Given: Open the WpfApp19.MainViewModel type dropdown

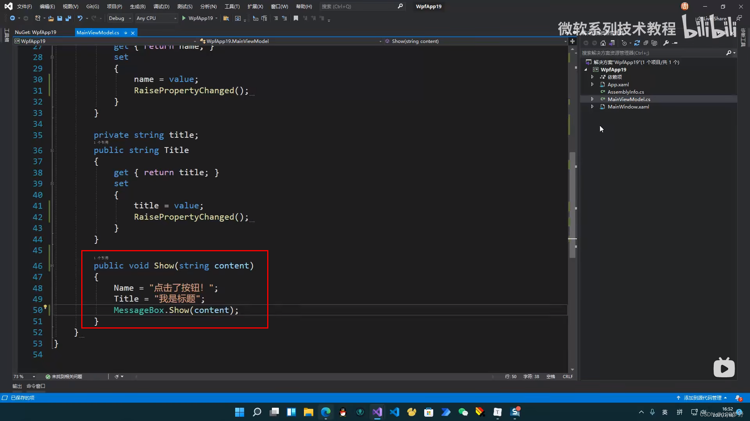Looking at the screenshot, I should pos(291,41).
